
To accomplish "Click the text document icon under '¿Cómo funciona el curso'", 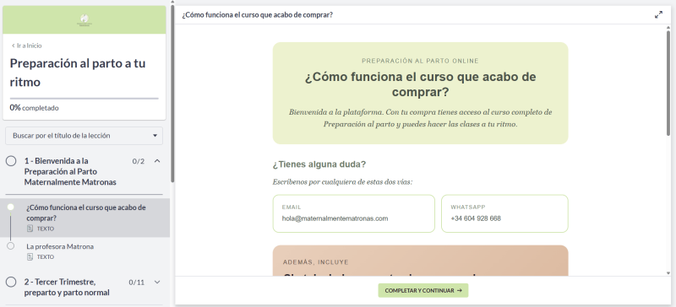I will [30, 229].
